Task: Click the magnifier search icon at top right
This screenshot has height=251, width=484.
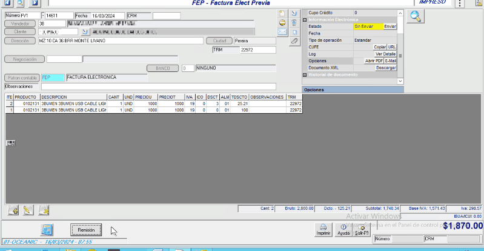Action: (x=414, y=16)
